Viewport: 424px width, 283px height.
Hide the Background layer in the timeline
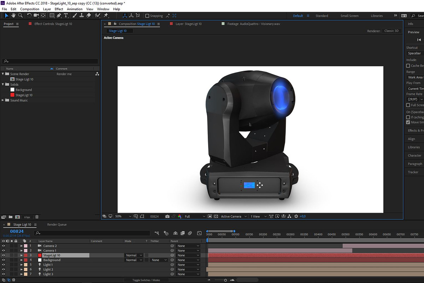4,260
